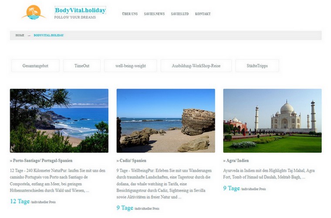Click the palm tree sun logo icon
This screenshot has height=218, width=331.
[x=34, y=13]
